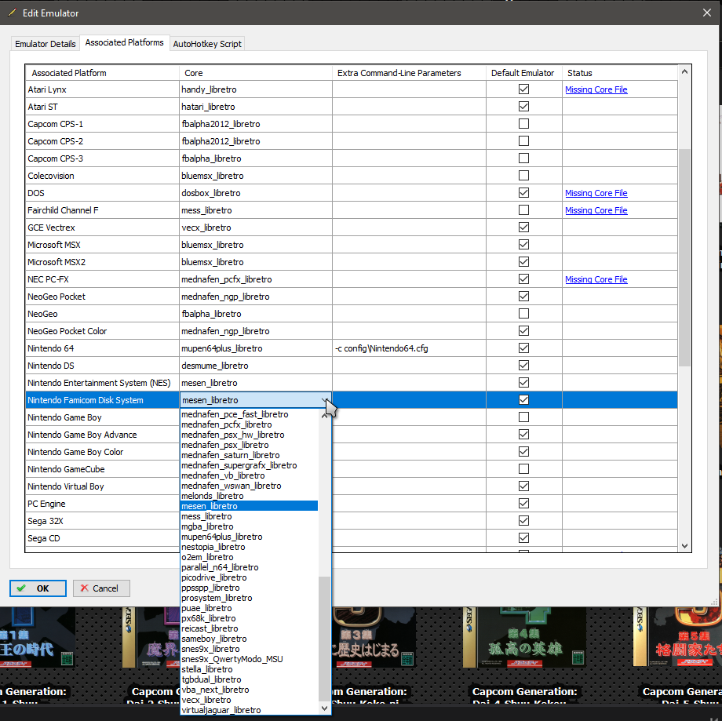Uncheck Default Emulator for Atari Lynx
The image size is (722, 721).
[523, 89]
